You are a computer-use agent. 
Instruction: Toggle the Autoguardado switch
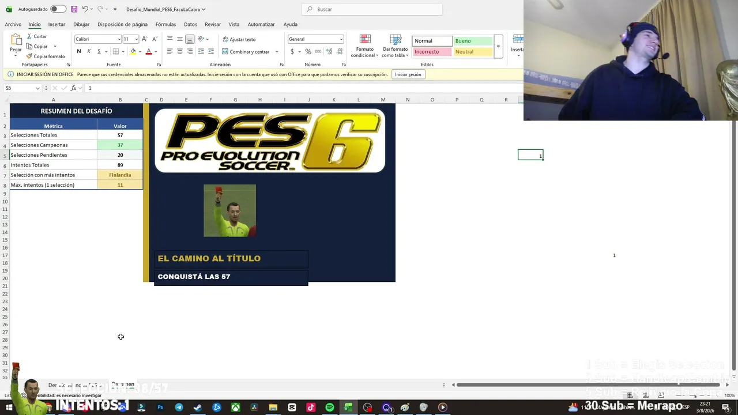click(58, 9)
